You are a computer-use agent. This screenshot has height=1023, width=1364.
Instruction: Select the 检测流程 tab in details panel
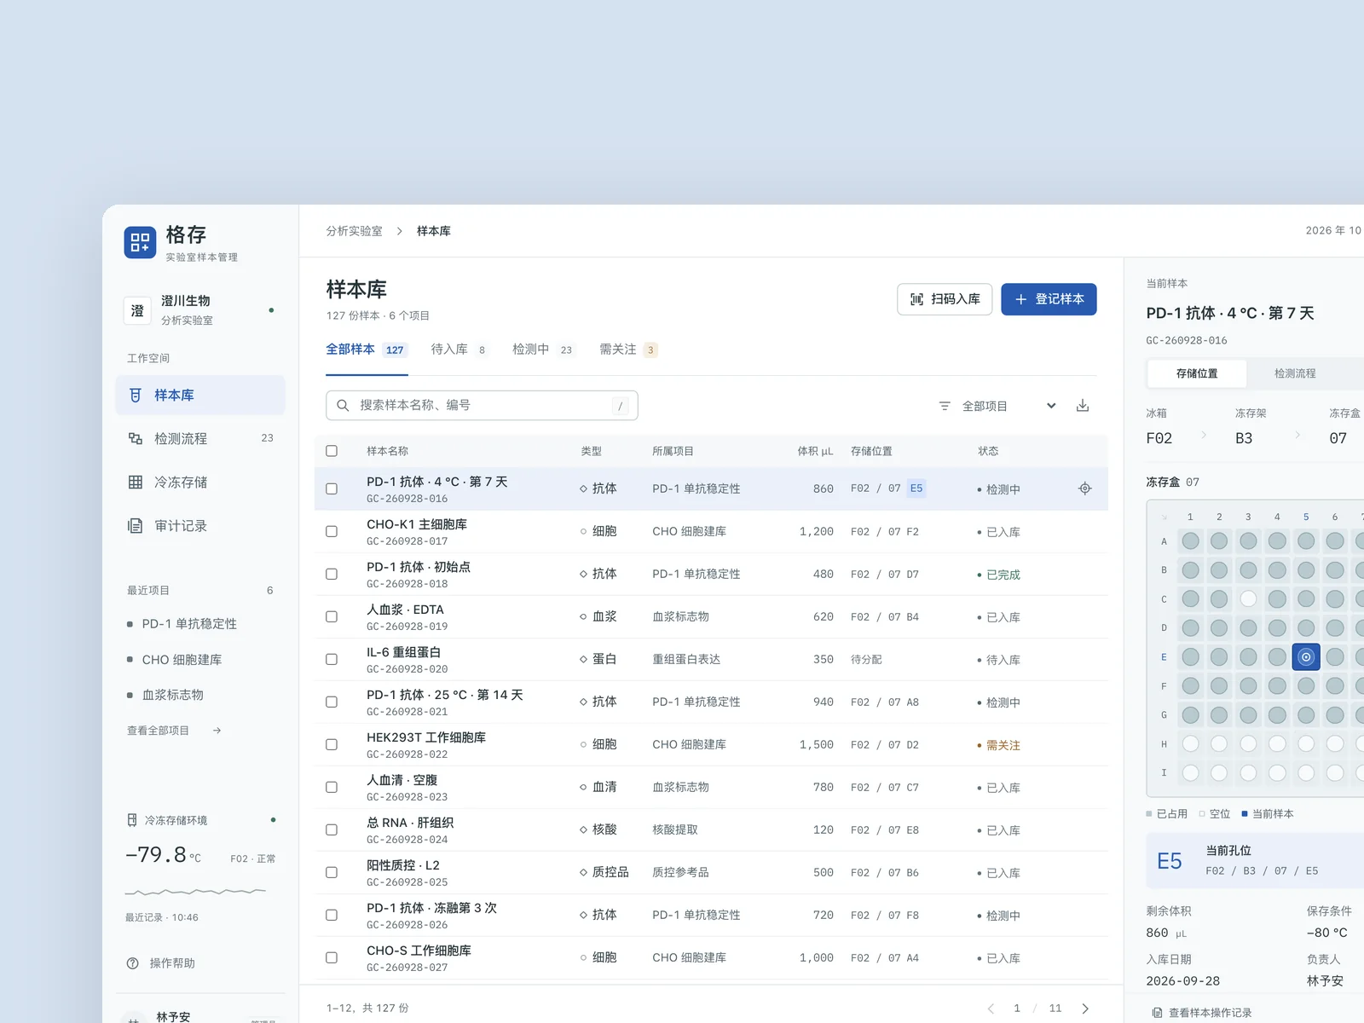click(x=1295, y=373)
